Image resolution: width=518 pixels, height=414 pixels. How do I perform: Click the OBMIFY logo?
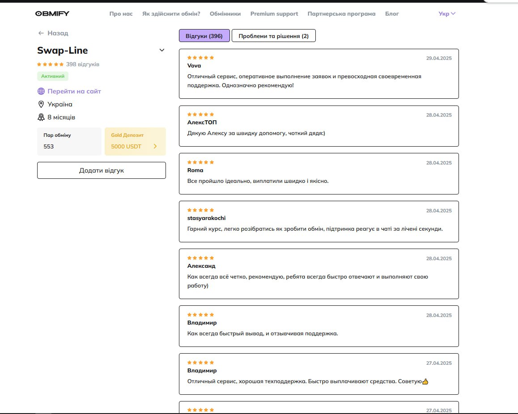52,13
